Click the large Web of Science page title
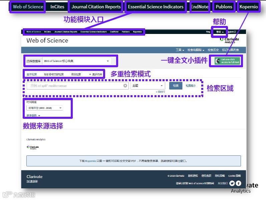This screenshot has height=200, width=266. click(x=47, y=41)
